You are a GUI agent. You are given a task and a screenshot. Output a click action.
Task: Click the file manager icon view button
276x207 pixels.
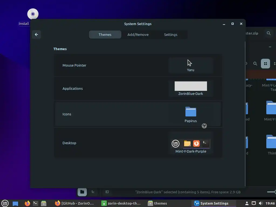click(x=265, y=64)
